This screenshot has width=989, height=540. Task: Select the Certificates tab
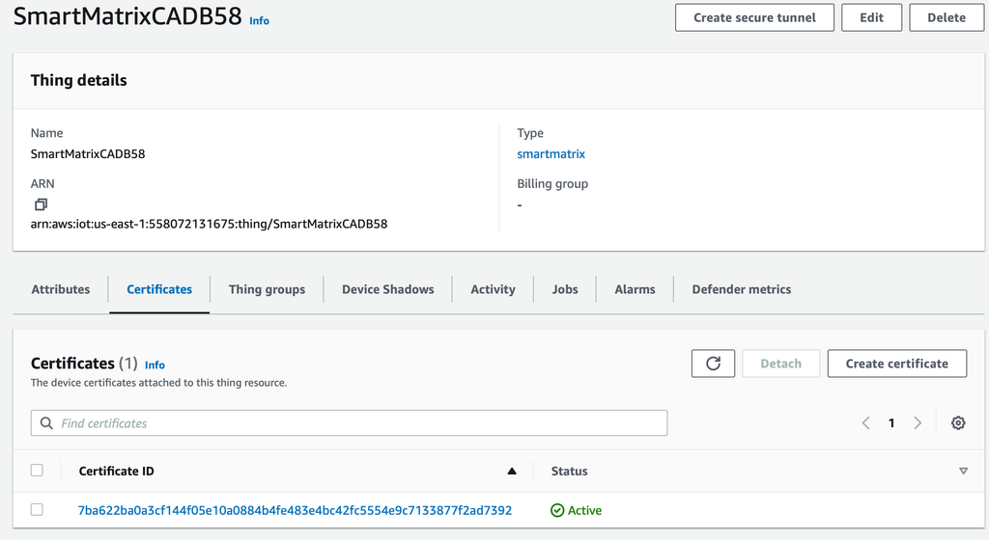coord(159,289)
